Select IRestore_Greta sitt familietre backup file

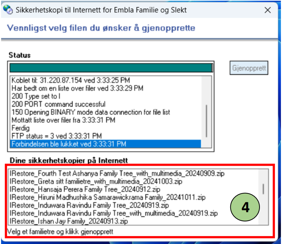click(96, 181)
